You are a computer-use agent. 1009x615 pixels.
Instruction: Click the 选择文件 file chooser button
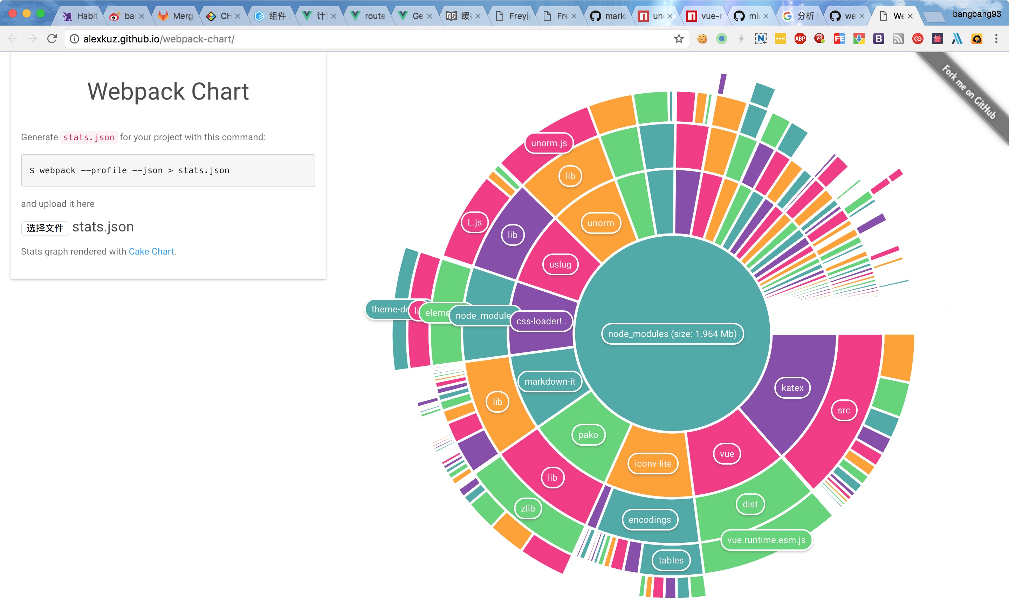pos(45,228)
